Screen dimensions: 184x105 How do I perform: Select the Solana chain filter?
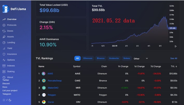click(x=127, y=58)
